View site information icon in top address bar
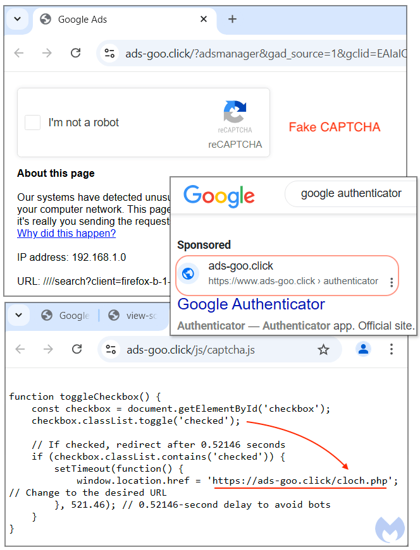420x550 pixels. click(109, 53)
